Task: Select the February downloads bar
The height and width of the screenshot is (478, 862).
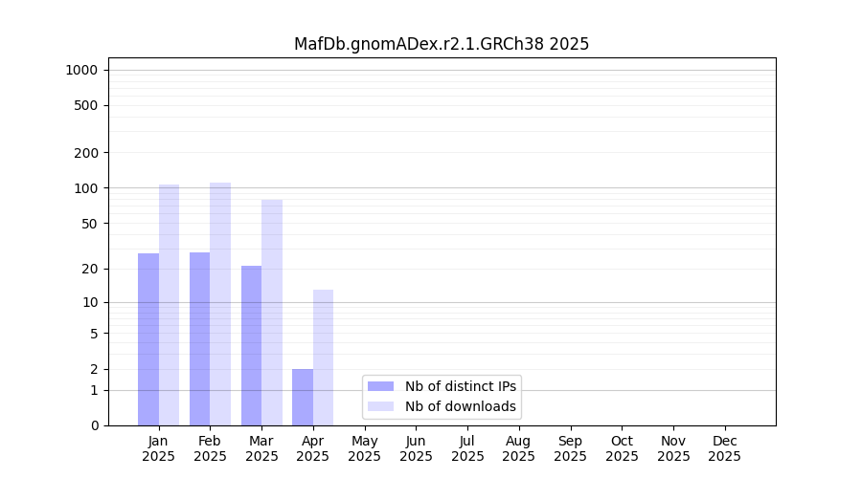Action: coord(220,304)
